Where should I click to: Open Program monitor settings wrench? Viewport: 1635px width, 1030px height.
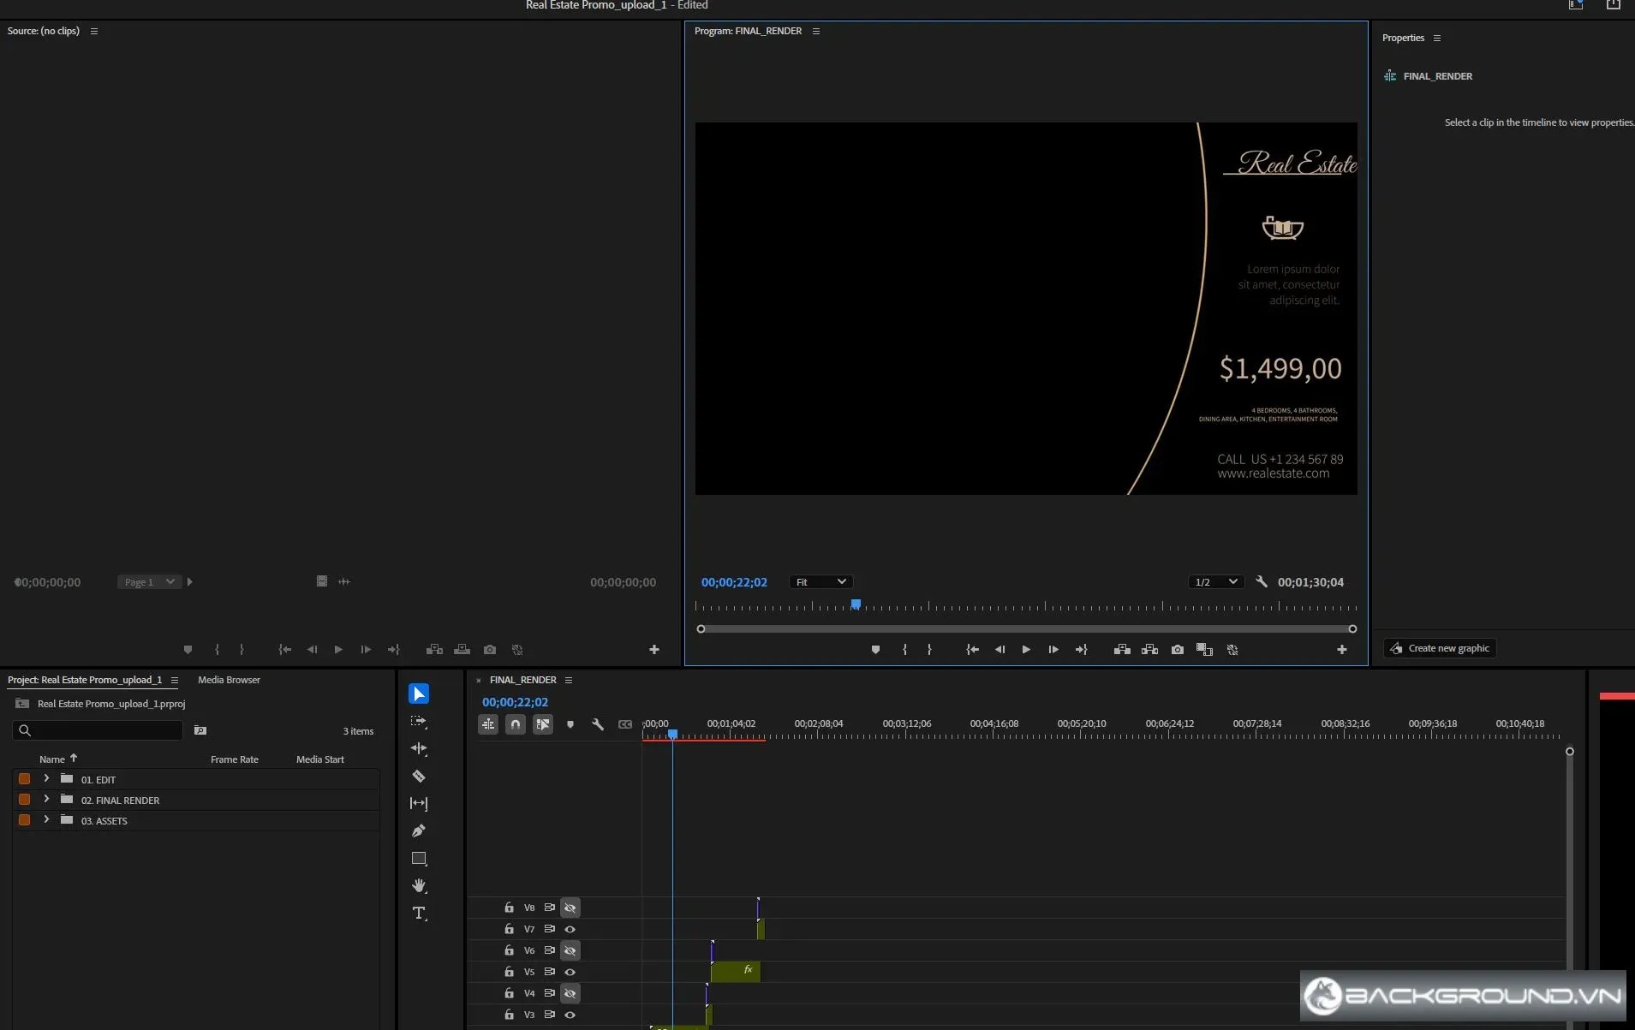tap(1262, 581)
